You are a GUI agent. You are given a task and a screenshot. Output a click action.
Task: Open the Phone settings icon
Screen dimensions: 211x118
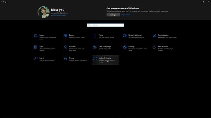[95, 36]
